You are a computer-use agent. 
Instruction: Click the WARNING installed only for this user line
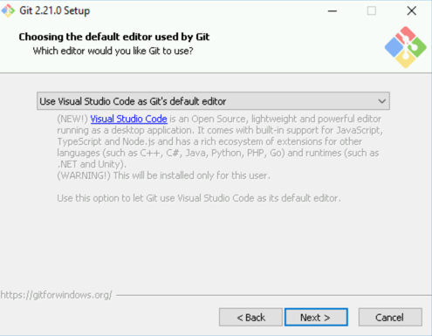[x=163, y=175]
